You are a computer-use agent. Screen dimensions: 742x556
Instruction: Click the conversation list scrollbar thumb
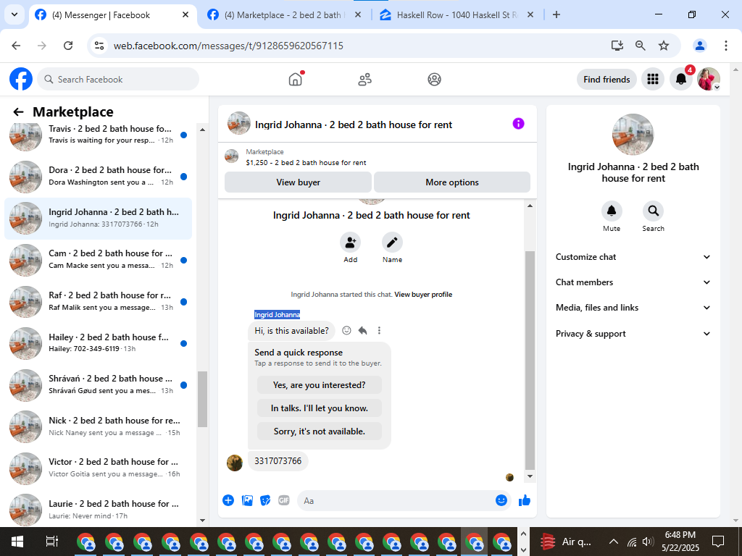203,399
